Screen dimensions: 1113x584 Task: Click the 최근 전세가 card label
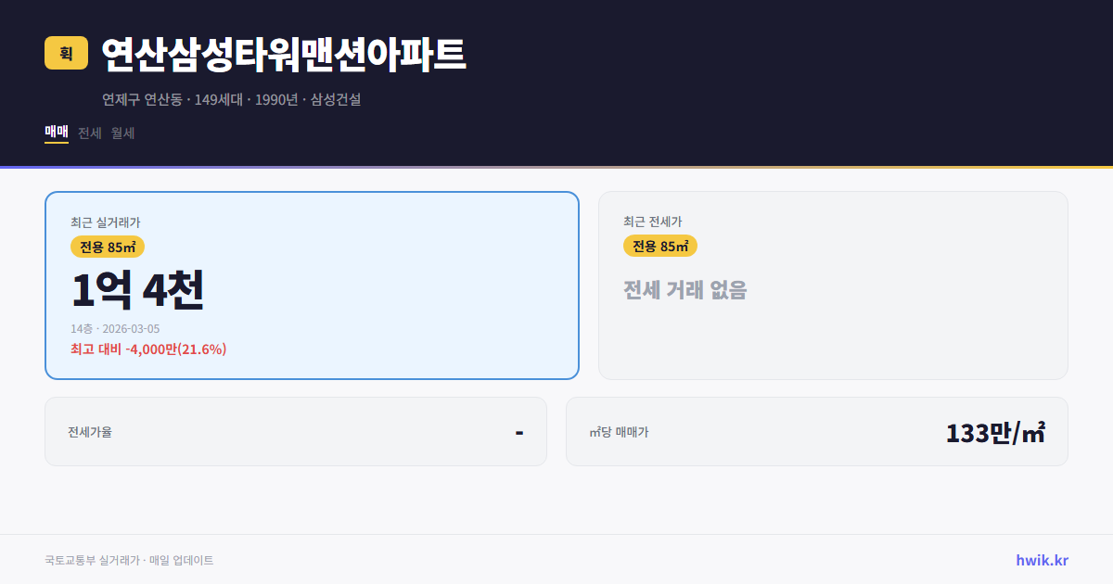652,221
